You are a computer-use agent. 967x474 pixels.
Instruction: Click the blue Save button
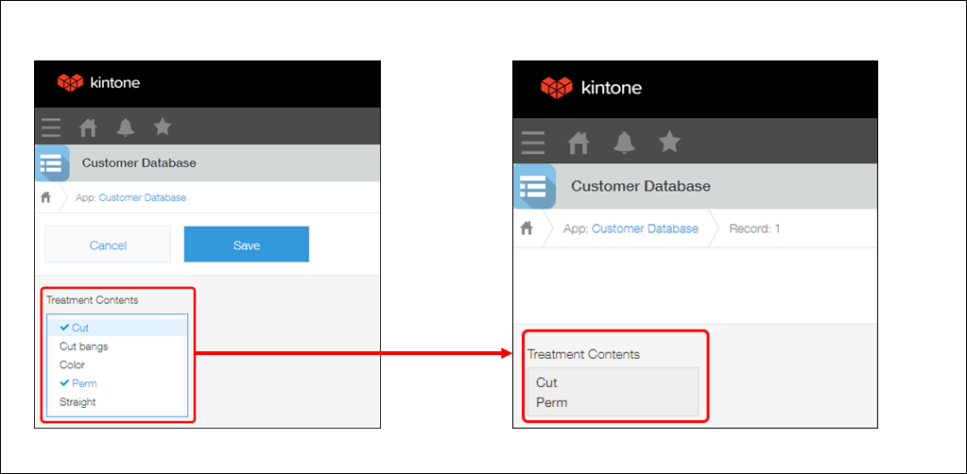tap(246, 245)
